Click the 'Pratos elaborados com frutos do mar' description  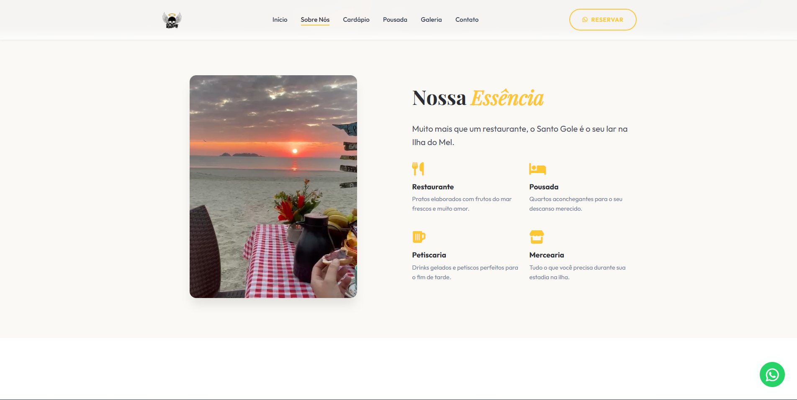coord(462,204)
